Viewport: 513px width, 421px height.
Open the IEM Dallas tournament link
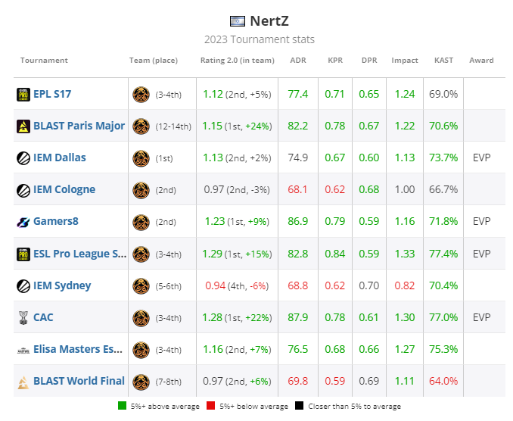(60, 157)
